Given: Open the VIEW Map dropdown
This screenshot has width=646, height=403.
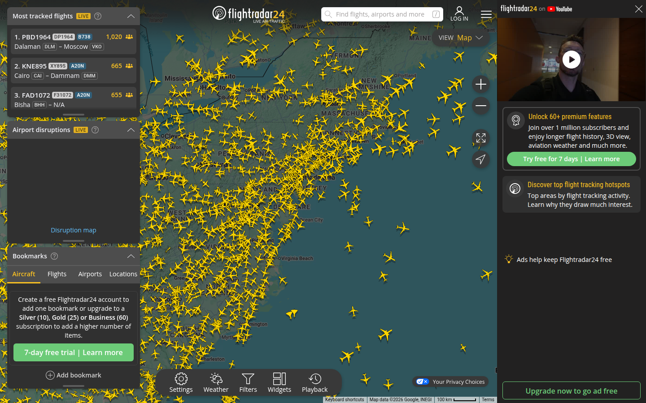Looking at the screenshot, I should click(x=460, y=38).
